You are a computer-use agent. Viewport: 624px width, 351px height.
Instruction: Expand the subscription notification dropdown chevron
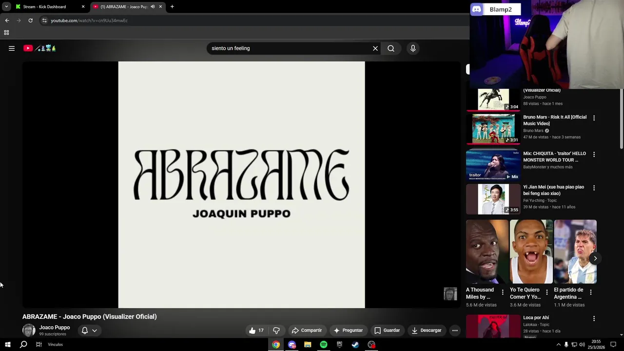pyautogui.click(x=95, y=331)
